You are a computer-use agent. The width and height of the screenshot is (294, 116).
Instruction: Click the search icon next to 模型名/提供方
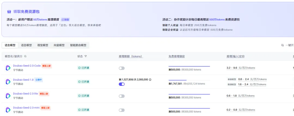click(25, 56)
